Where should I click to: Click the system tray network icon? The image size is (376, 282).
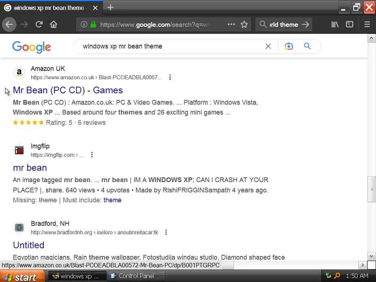click(328, 276)
